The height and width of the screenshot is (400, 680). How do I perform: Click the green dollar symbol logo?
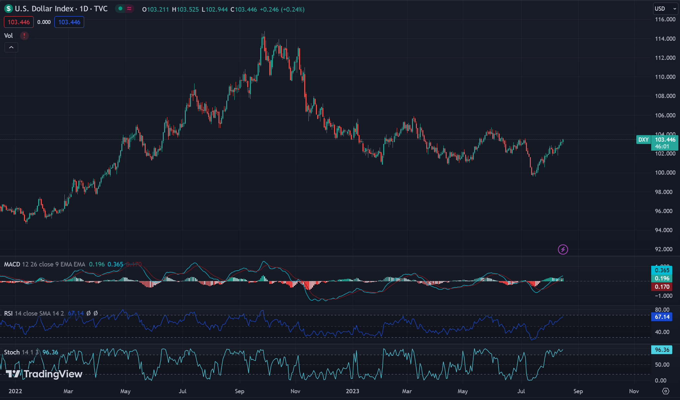(8, 9)
